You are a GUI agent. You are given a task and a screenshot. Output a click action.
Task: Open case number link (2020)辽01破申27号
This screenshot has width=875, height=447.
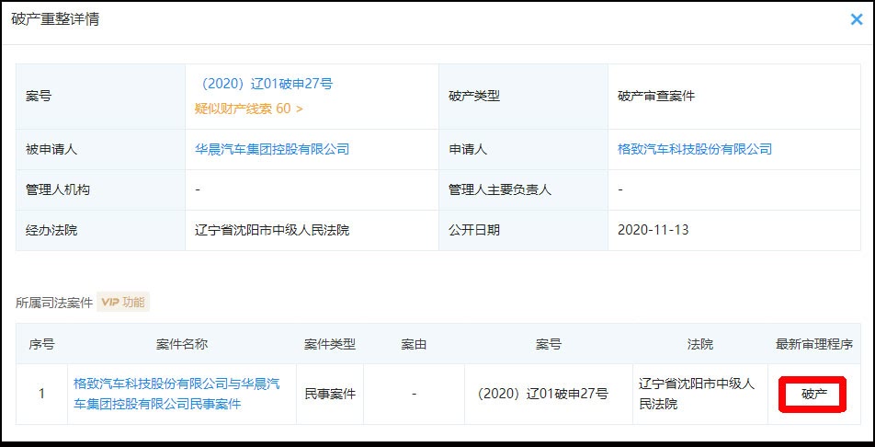coord(265,84)
